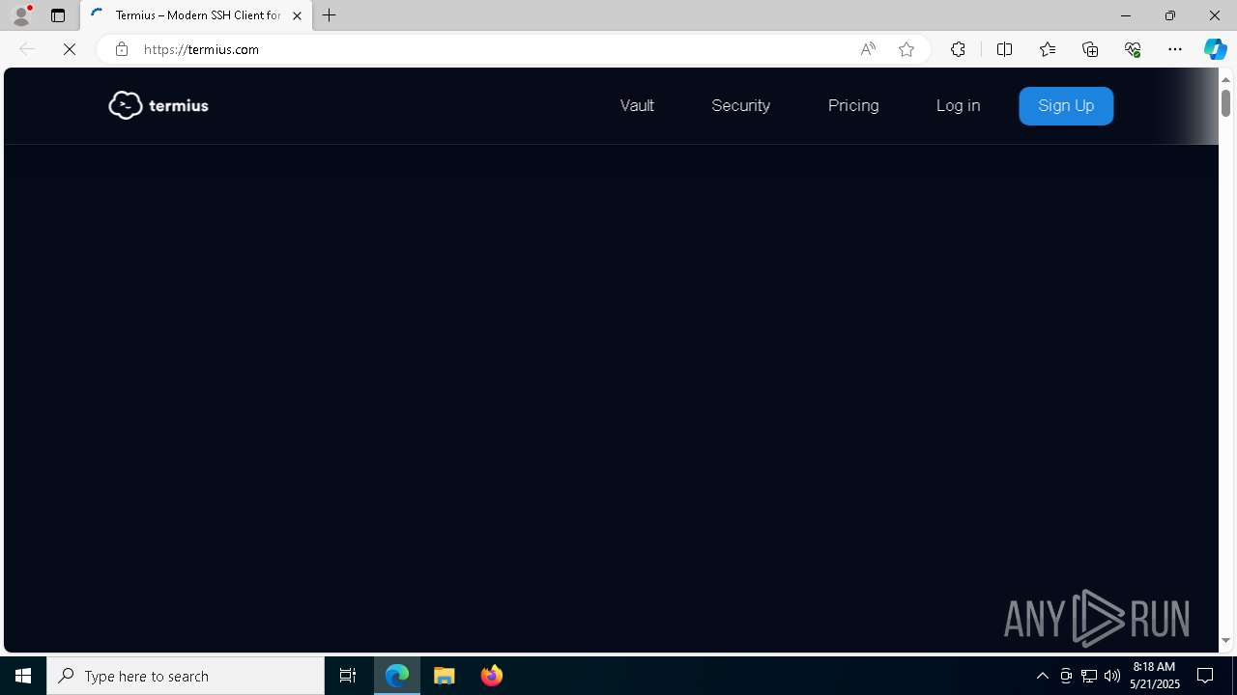Click the page vertical scrollbar thumb
Screen dimensions: 1237x695
(x=1225, y=102)
